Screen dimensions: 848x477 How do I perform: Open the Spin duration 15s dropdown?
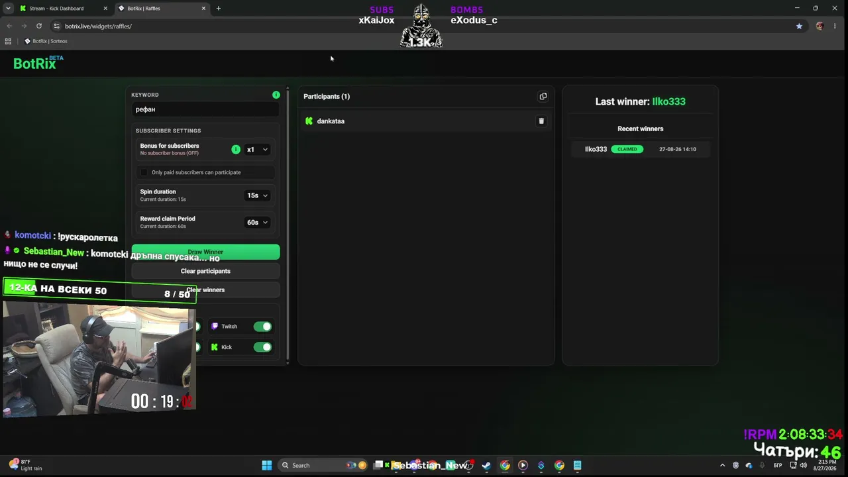[257, 195]
